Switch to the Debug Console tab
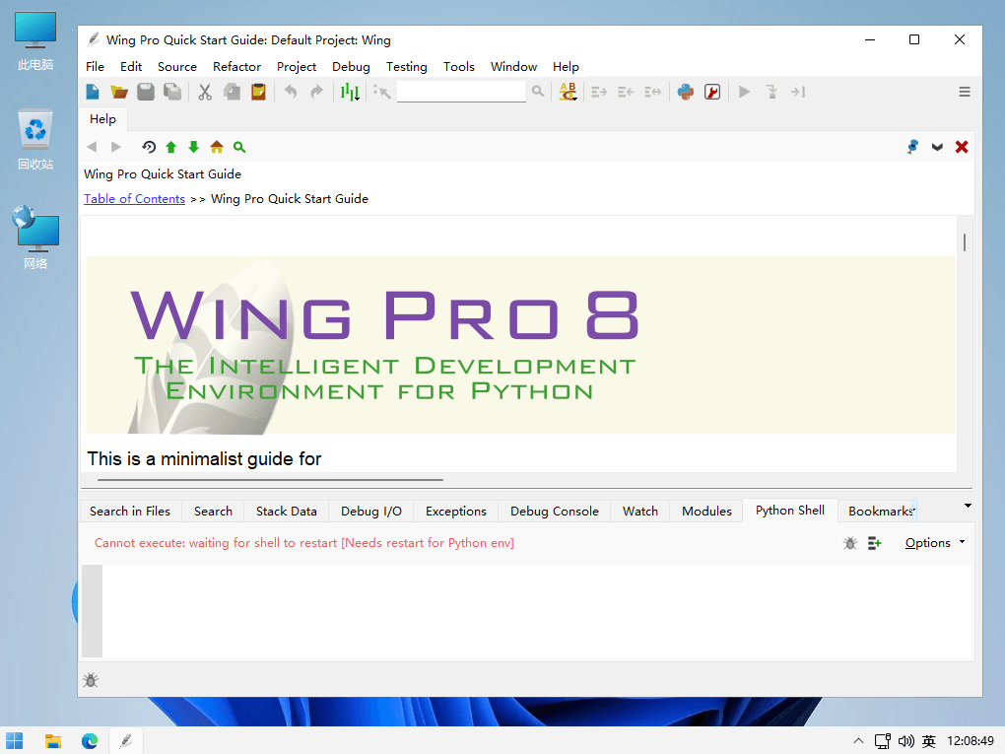This screenshot has height=754, width=1005. tap(554, 512)
